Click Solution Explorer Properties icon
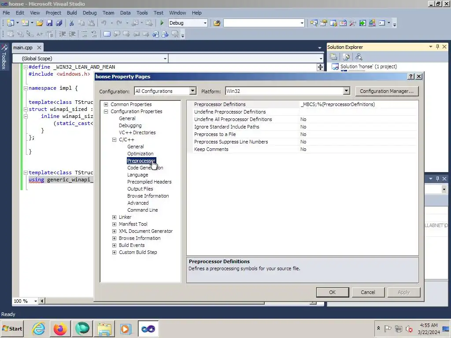This screenshot has height=338, width=451. point(333,57)
